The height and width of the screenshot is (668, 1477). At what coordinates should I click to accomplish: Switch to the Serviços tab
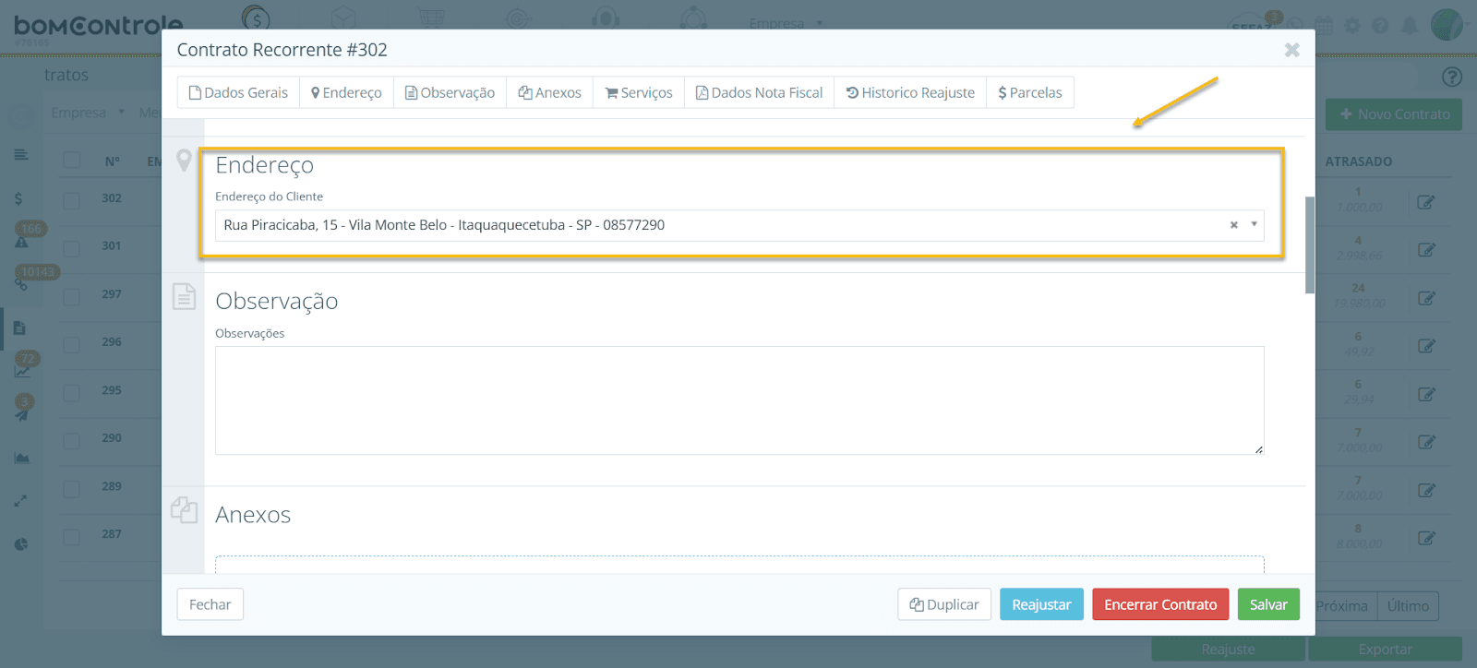tap(639, 92)
